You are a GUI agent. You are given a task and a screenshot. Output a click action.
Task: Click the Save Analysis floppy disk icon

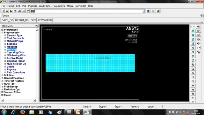point(11,11)
